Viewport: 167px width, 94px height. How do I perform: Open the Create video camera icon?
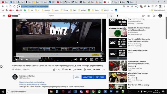coord(143,16)
